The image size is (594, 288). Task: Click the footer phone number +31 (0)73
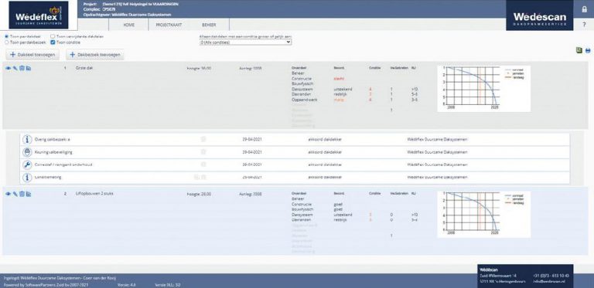tap(551, 276)
